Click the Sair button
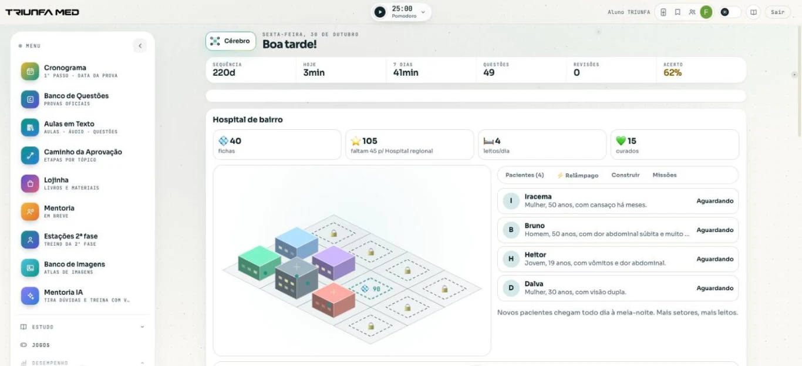The image size is (802, 366). (778, 12)
